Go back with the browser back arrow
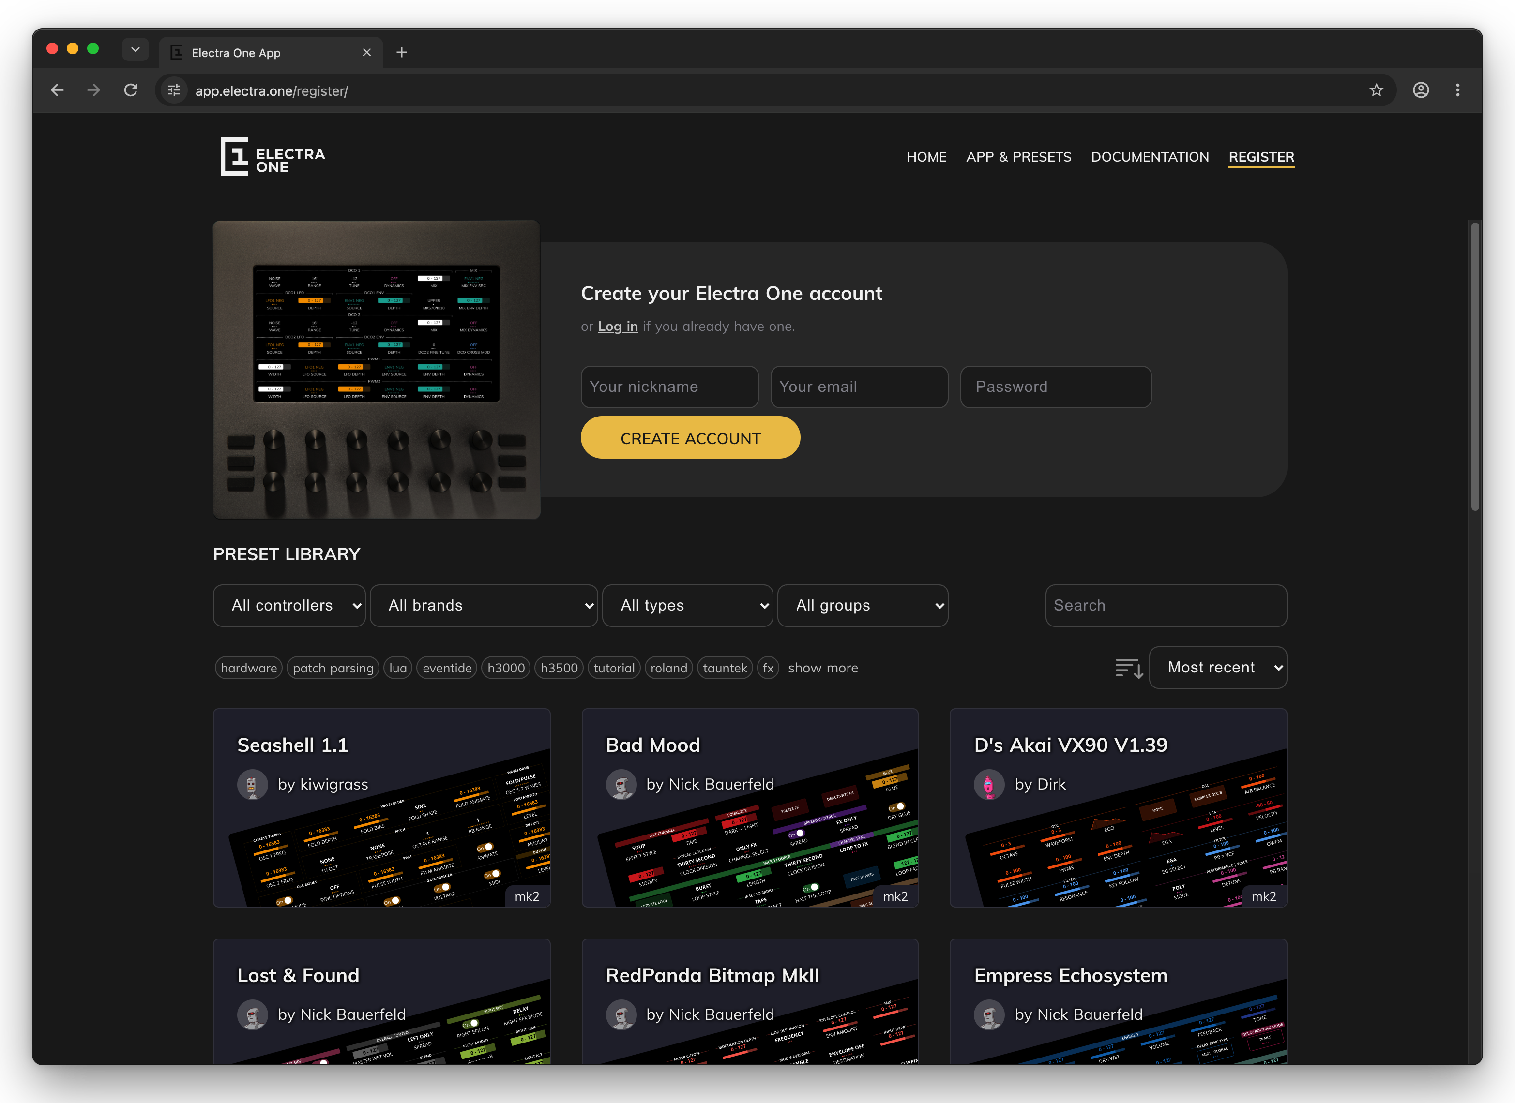 pos(58,90)
